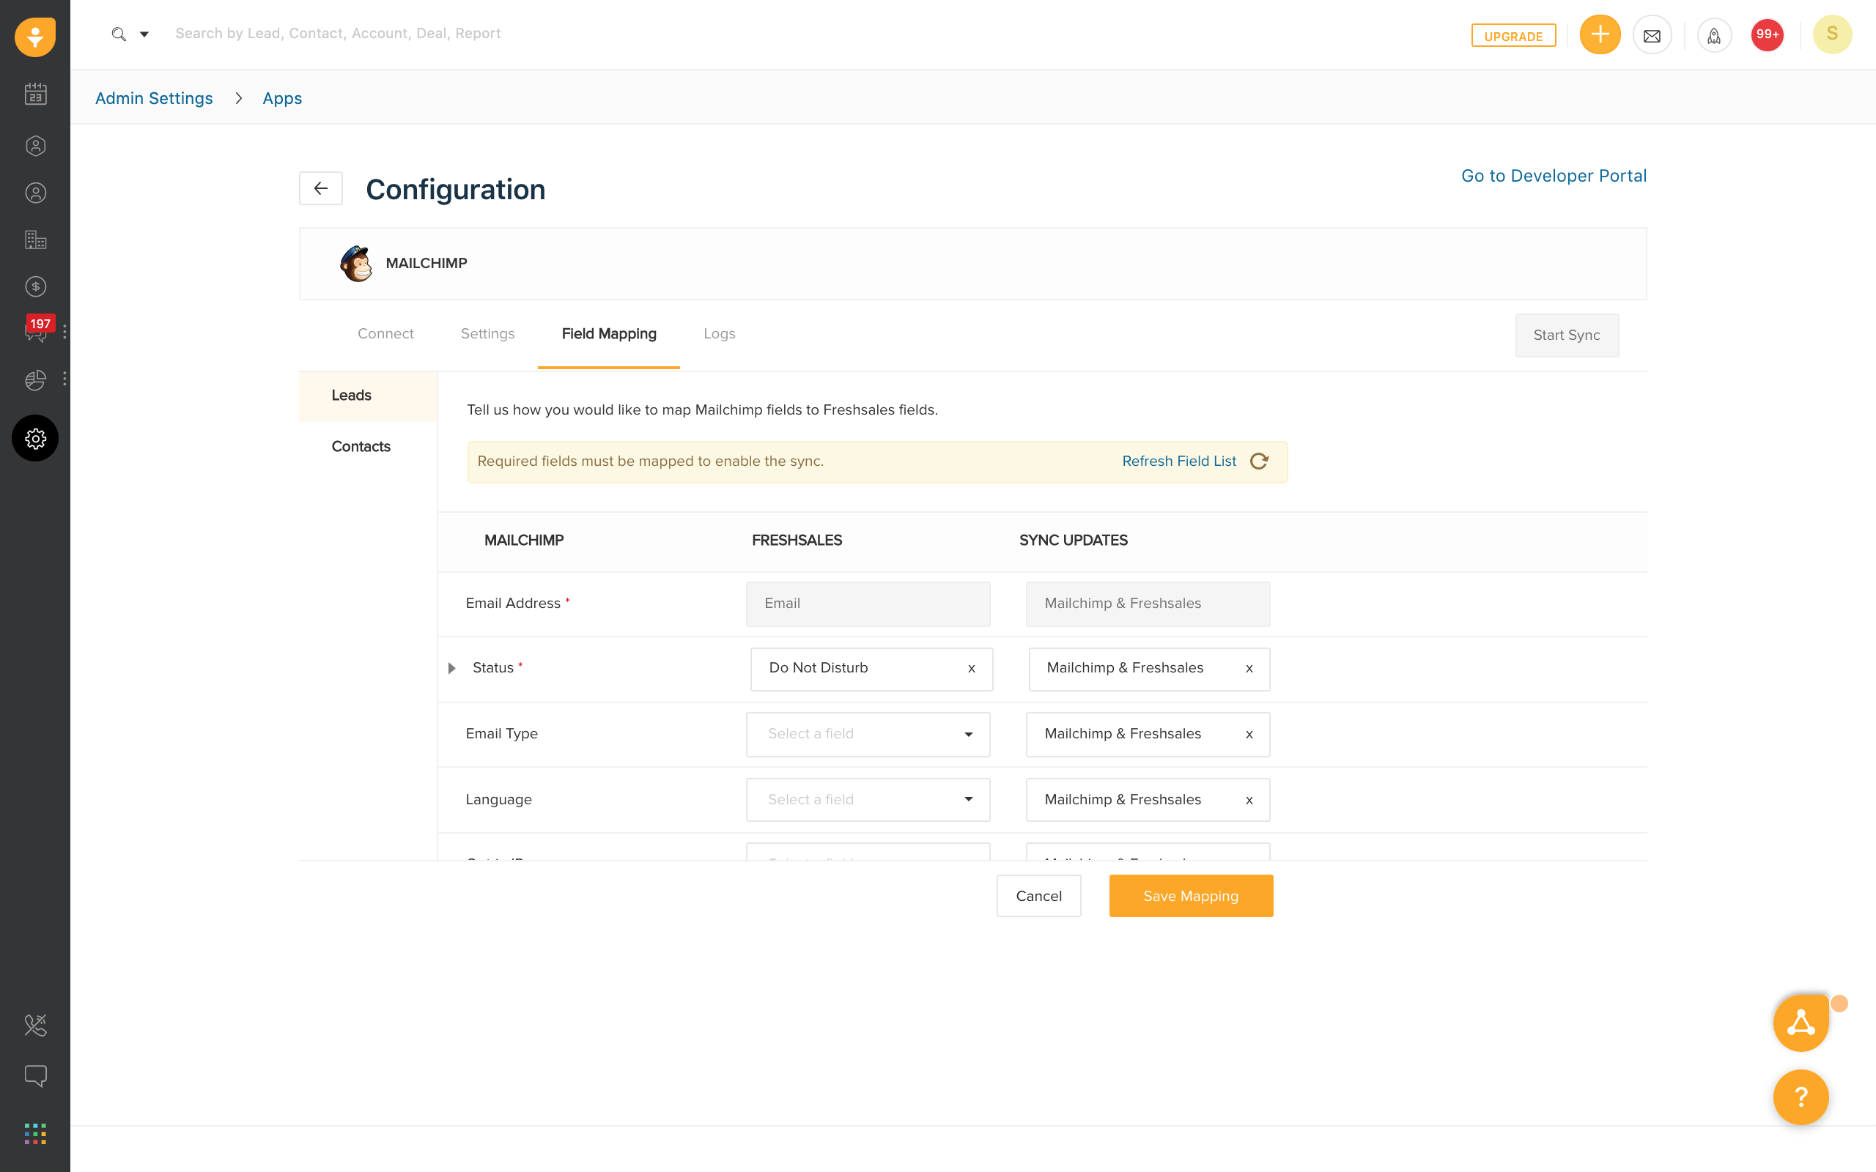Click the UPGRADE button
1876x1172 pixels.
1513,36
